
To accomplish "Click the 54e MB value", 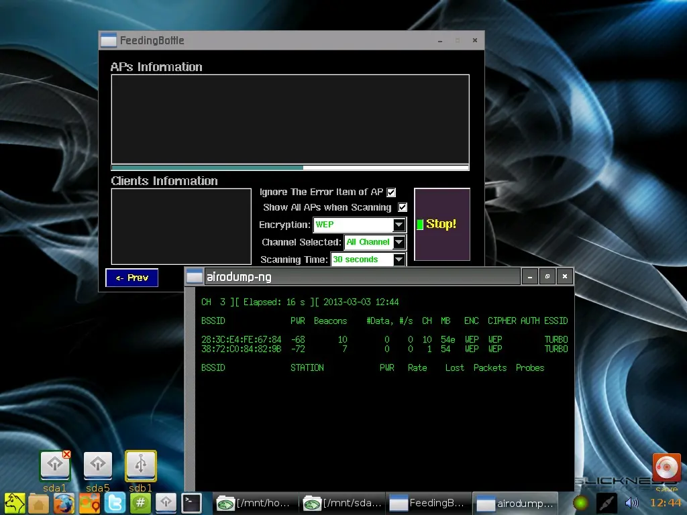I will click(x=447, y=339).
